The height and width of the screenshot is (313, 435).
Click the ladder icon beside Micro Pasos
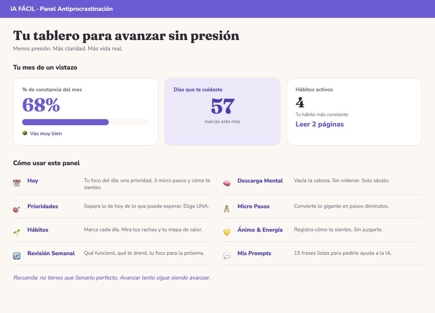227,209
